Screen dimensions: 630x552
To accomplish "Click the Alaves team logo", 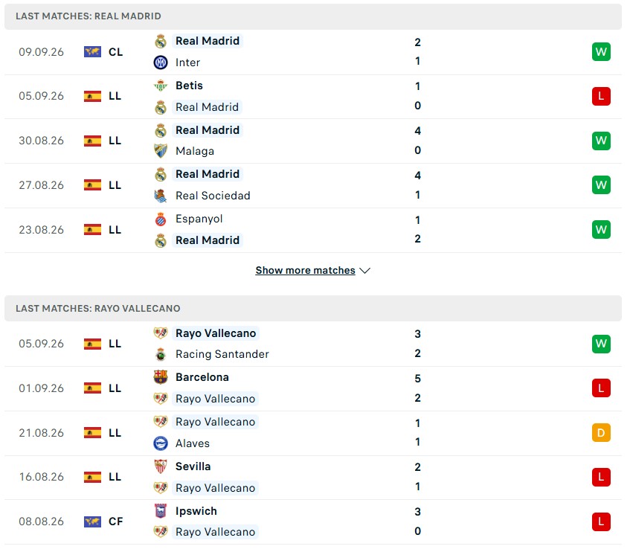I will click(161, 443).
